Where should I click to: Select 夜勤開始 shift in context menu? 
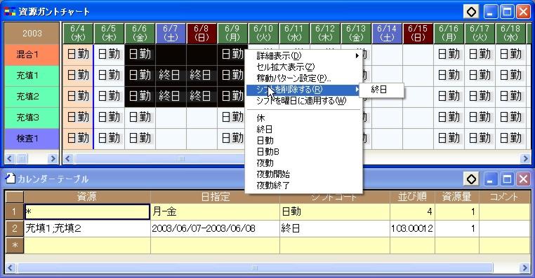tap(273, 174)
